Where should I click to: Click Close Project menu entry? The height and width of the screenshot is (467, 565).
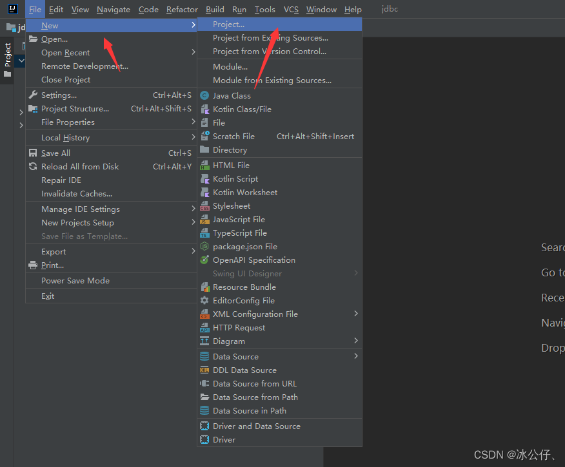point(111,79)
